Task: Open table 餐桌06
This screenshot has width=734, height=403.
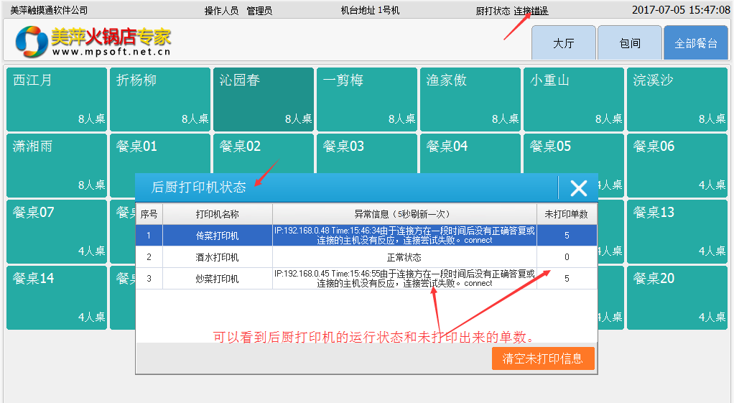Action: click(x=677, y=165)
